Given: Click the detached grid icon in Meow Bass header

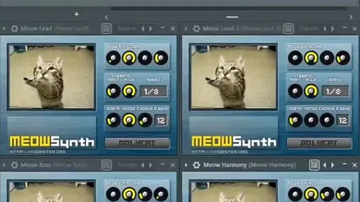Looking at the screenshot, I should pos(106,165).
